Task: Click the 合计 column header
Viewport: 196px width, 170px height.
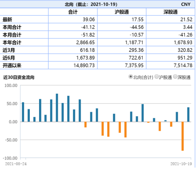Action: (73, 12)
